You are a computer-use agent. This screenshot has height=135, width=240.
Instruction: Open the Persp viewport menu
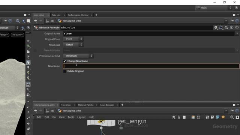pyautogui.click(x=4, y=35)
